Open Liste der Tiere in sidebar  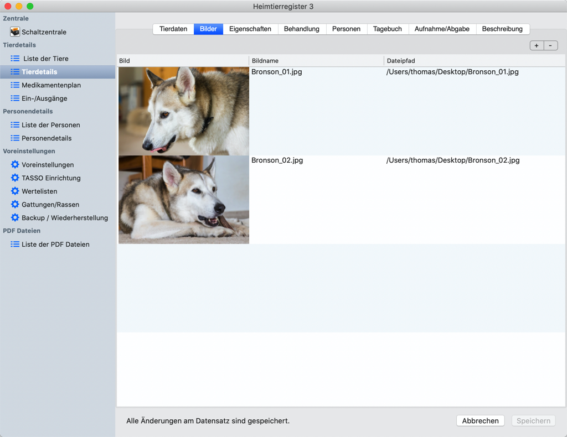click(x=46, y=59)
